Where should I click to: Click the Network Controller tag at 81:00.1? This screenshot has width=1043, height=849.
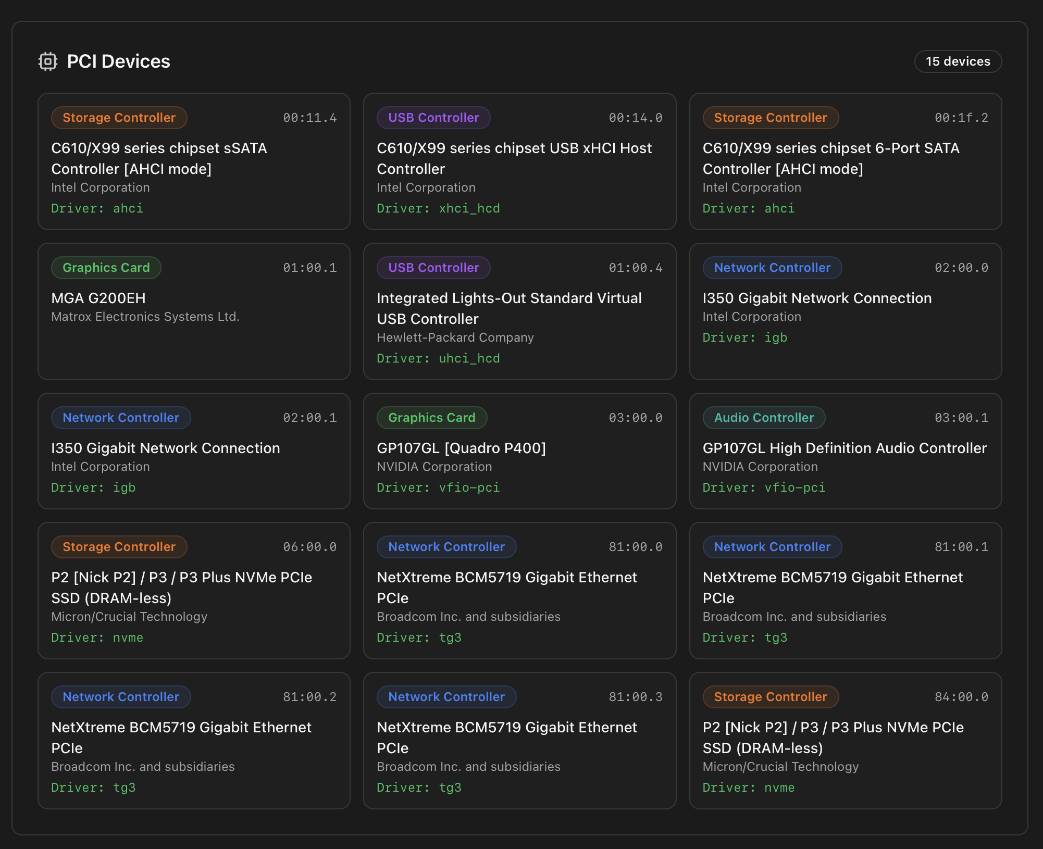(772, 547)
